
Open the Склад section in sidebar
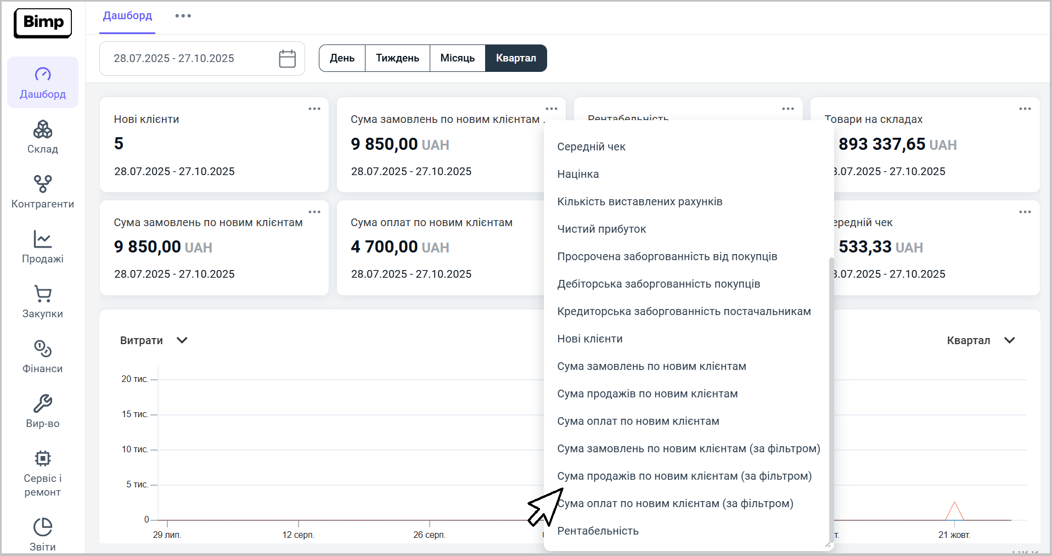(42, 137)
